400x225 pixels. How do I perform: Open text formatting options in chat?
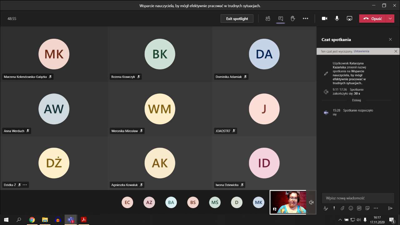pos(326,208)
